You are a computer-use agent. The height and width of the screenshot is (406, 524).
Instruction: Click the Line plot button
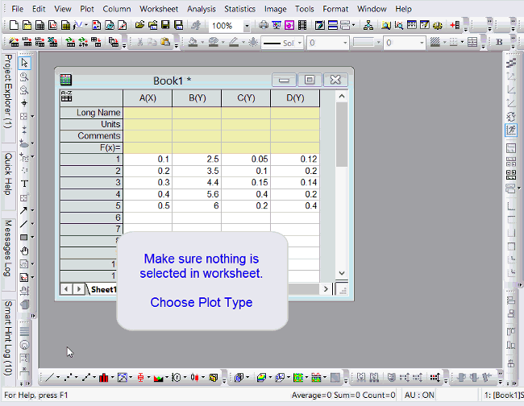pyautogui.click(x=49, y=377)
